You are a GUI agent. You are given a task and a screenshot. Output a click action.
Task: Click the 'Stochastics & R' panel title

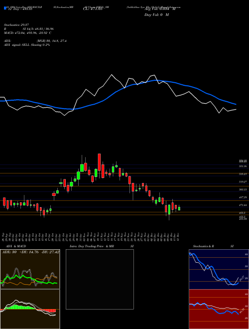(x=204, y=246)
